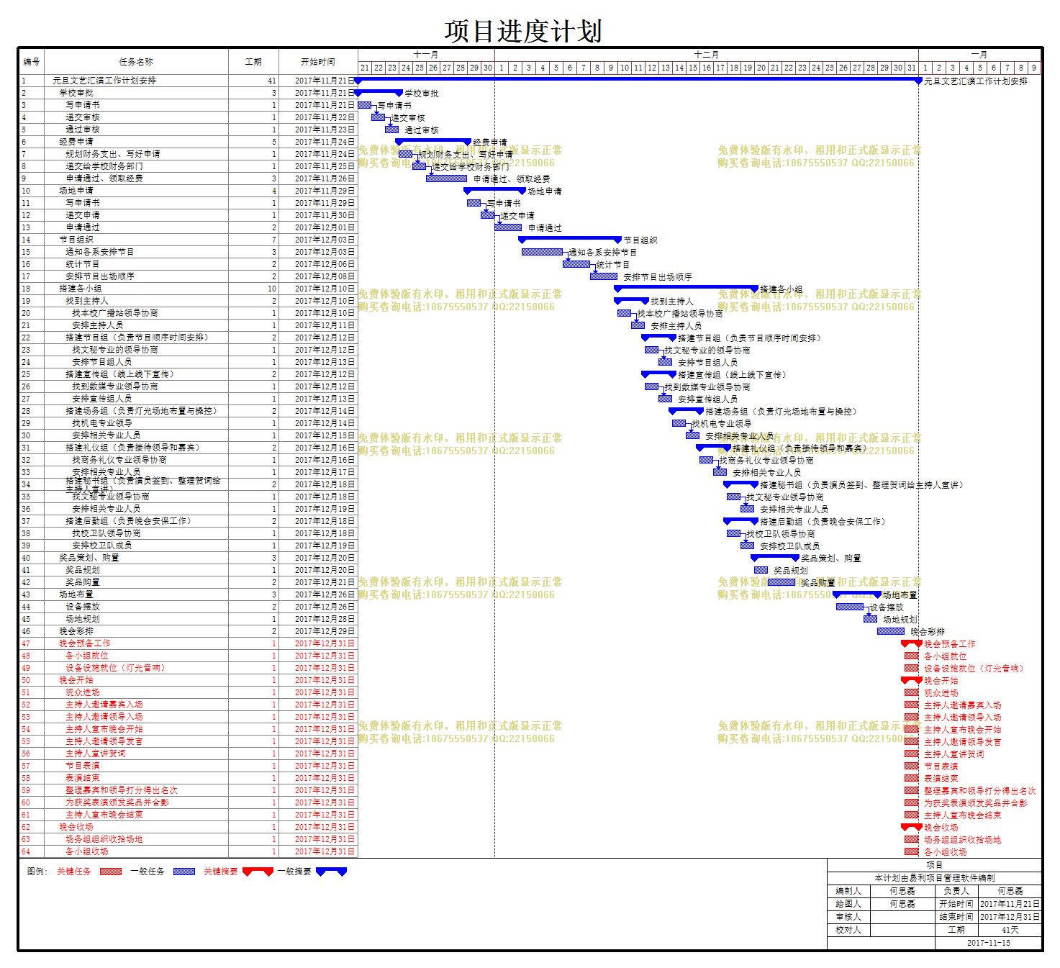Select 主持人宣讲贺词 in the task name column
1060x968 pixels.
pos(96,754)
